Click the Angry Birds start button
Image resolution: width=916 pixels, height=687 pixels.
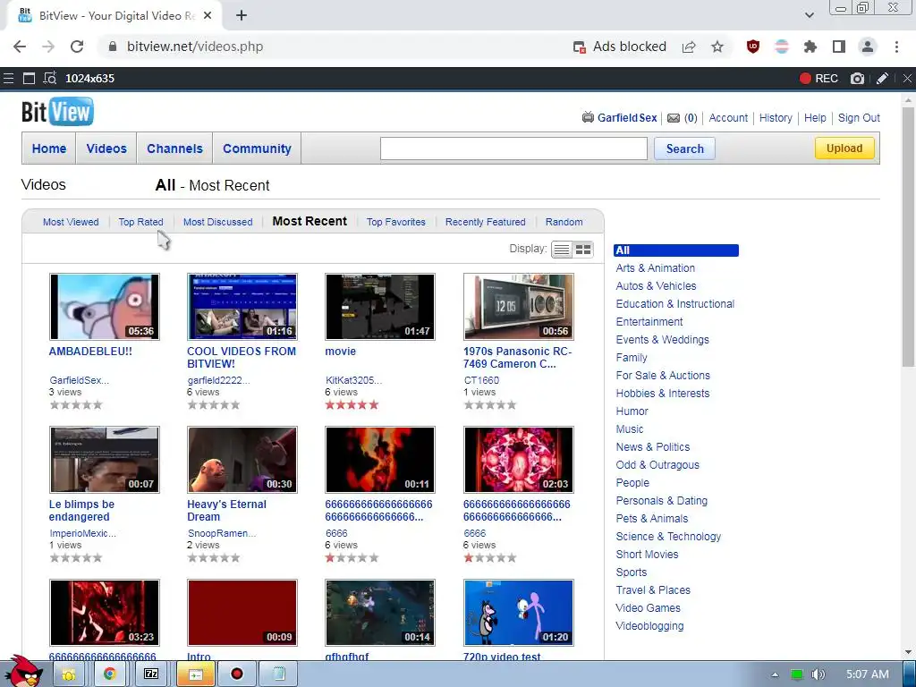pyautogui.click(x=25, y=672)
